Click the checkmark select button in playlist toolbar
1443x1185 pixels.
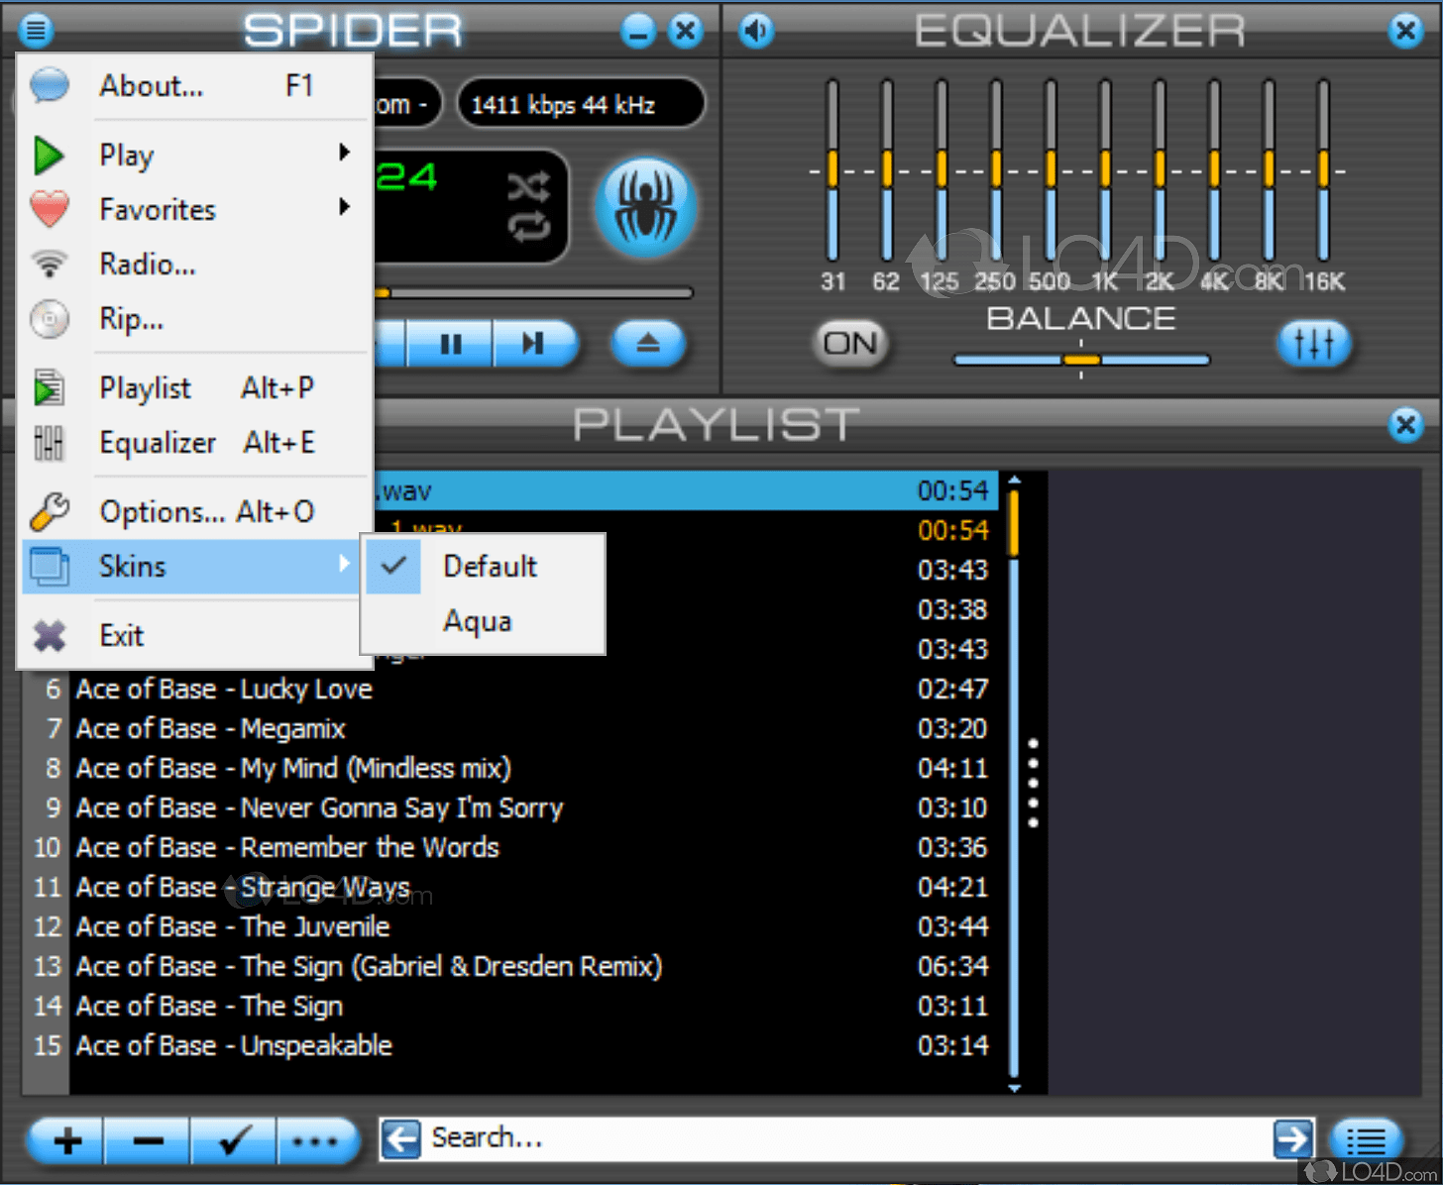233,1141
